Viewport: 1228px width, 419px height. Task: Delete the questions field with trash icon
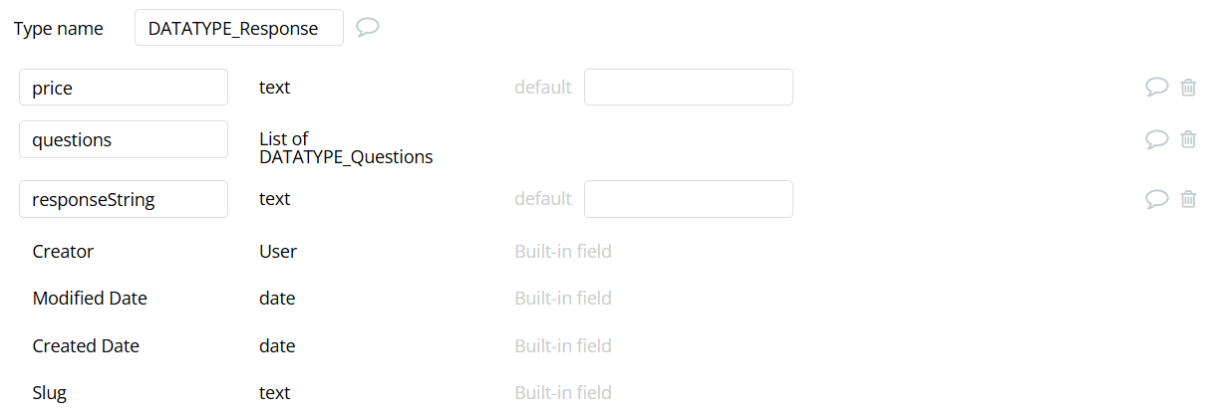point(1188,139)
